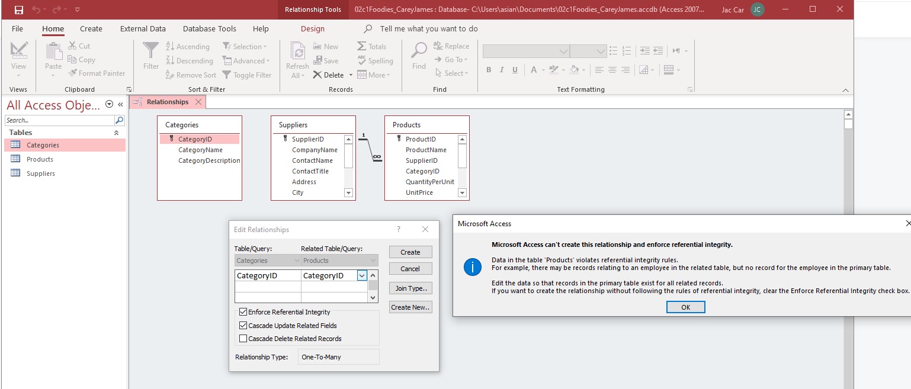Viewport: 911px width, 389px height.
Task: Open the Database Tools tab
Action: coord(210,28)
